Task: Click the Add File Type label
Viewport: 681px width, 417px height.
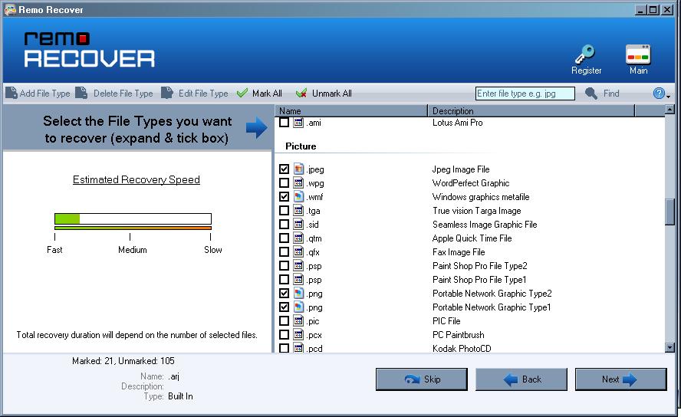Action: tap(44, 94)
